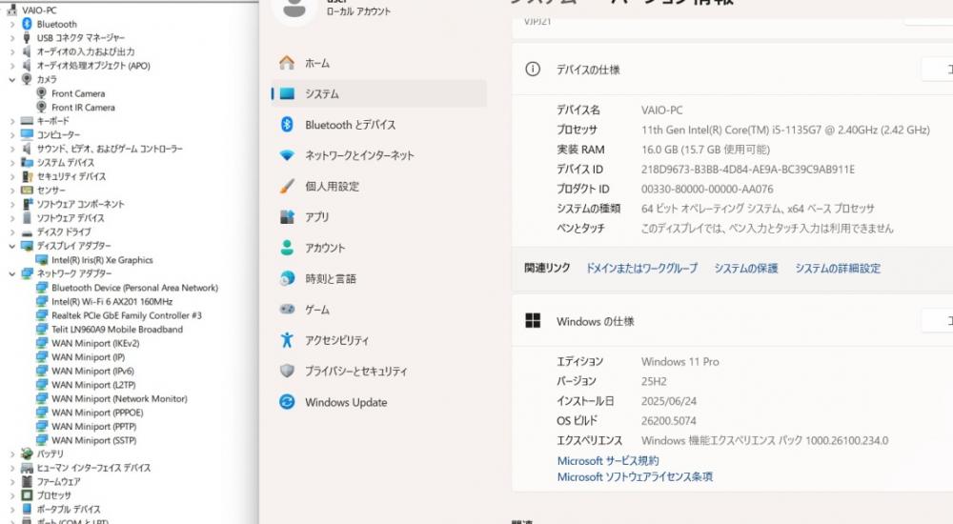Click the Windows logo beside Windows の仕様
Screen dimensions: 953x524
tap(533, 321)
